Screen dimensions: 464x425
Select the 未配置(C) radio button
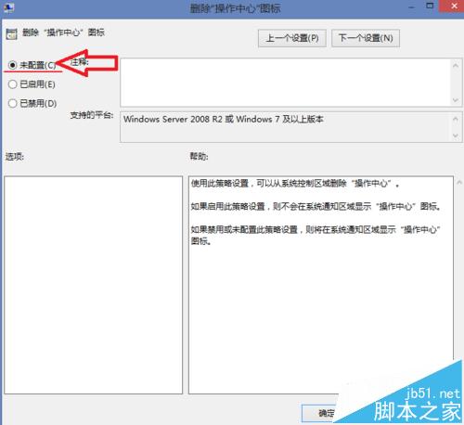pyautogui.click(x=13, y=65)
